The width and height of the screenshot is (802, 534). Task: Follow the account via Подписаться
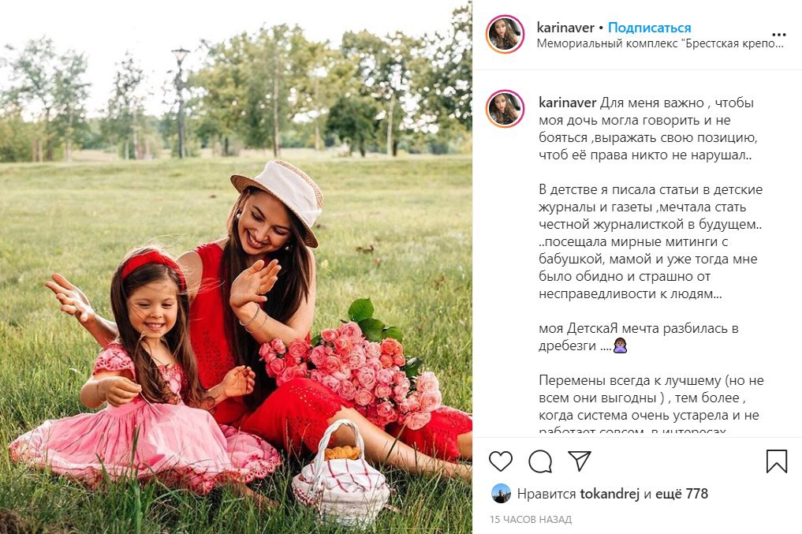(649, 28)
